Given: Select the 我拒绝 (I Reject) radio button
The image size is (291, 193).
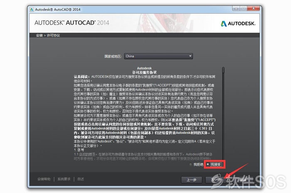Looking at the screenshot, I should click(x=190, y=164).
